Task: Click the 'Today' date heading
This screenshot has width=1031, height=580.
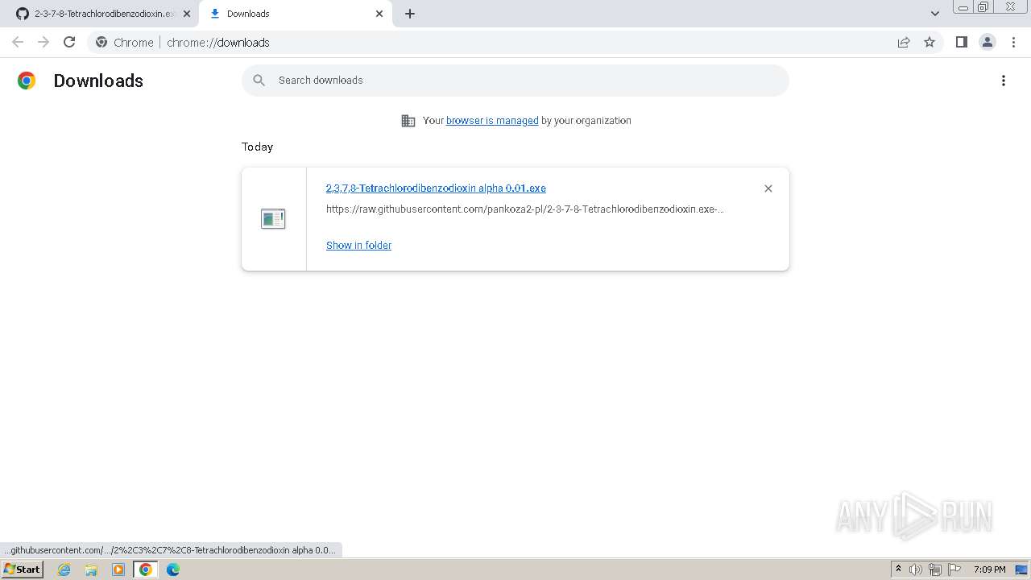Action: (x=257, y=147)
